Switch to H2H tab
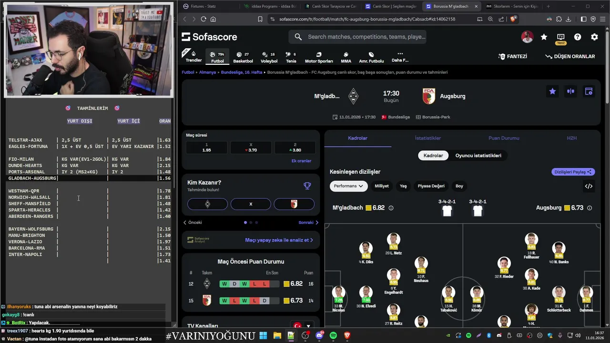This screenshot has height=343, width=610. tap(572, 138)
